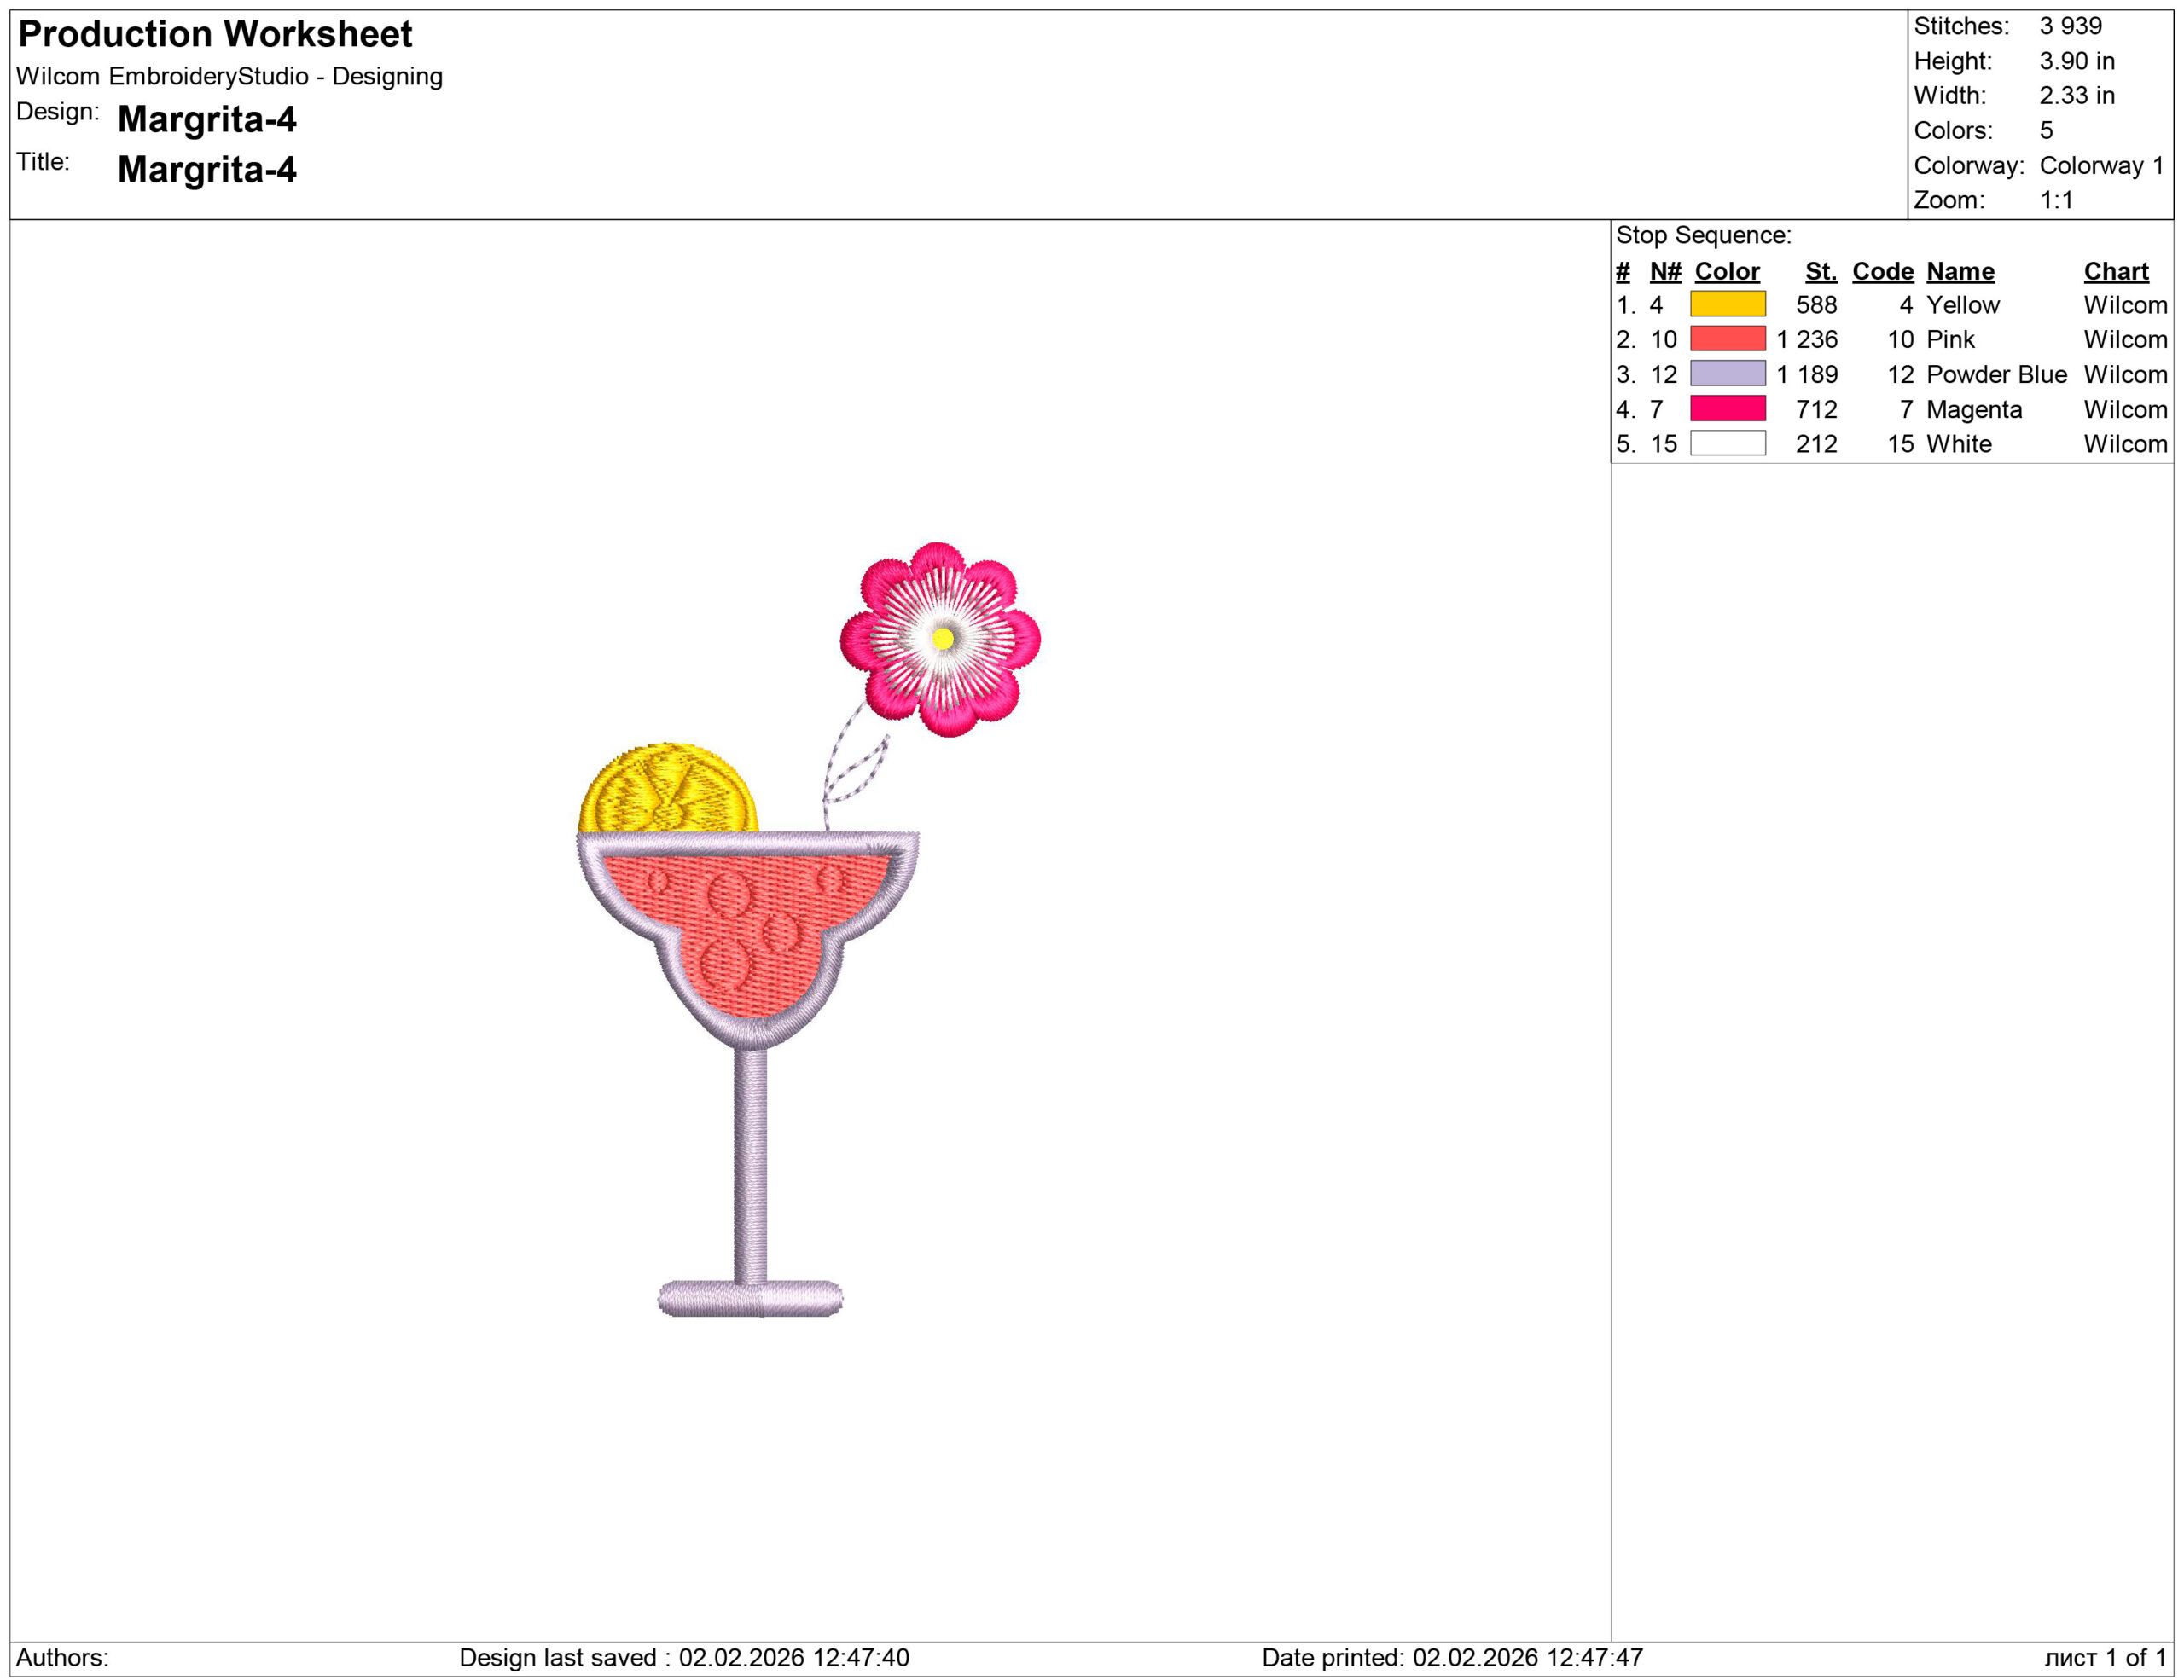Image resolution: width=2184 pixels, height=1680 pixels.
Task: Click the Stop Sequence label
Action: coord(1703,235)
